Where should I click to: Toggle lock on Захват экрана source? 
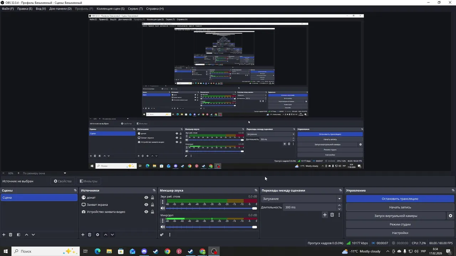pyautogui.click(x=152, y=205)
